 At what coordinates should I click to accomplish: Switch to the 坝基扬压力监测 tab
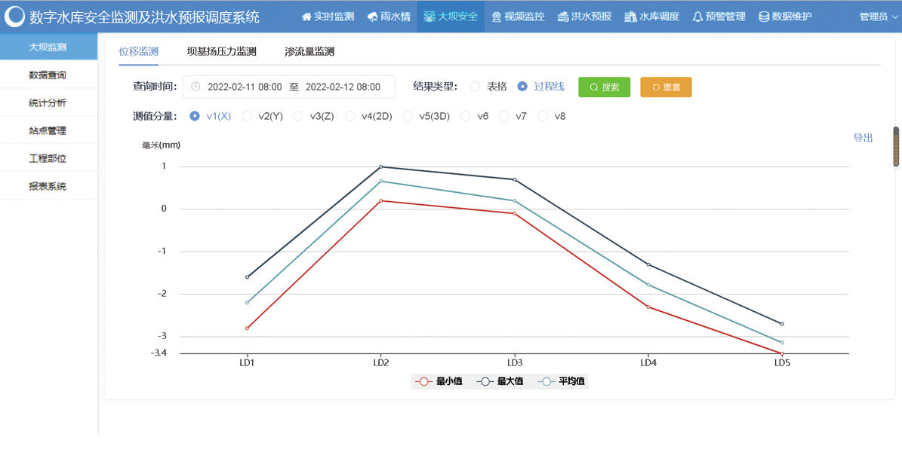(x=221, y=51)
